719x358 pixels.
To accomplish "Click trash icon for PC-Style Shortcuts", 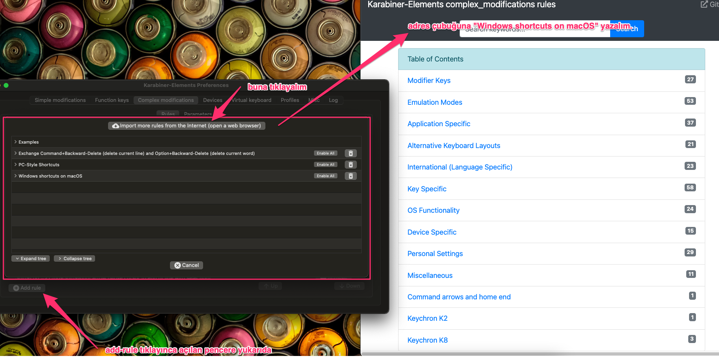I will tap(351, 165).
